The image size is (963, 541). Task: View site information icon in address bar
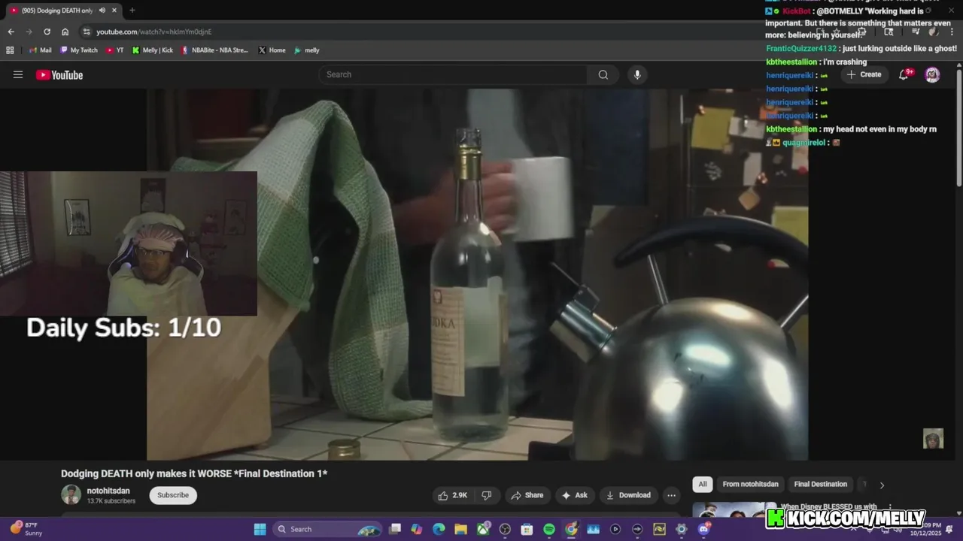point(87,32)
